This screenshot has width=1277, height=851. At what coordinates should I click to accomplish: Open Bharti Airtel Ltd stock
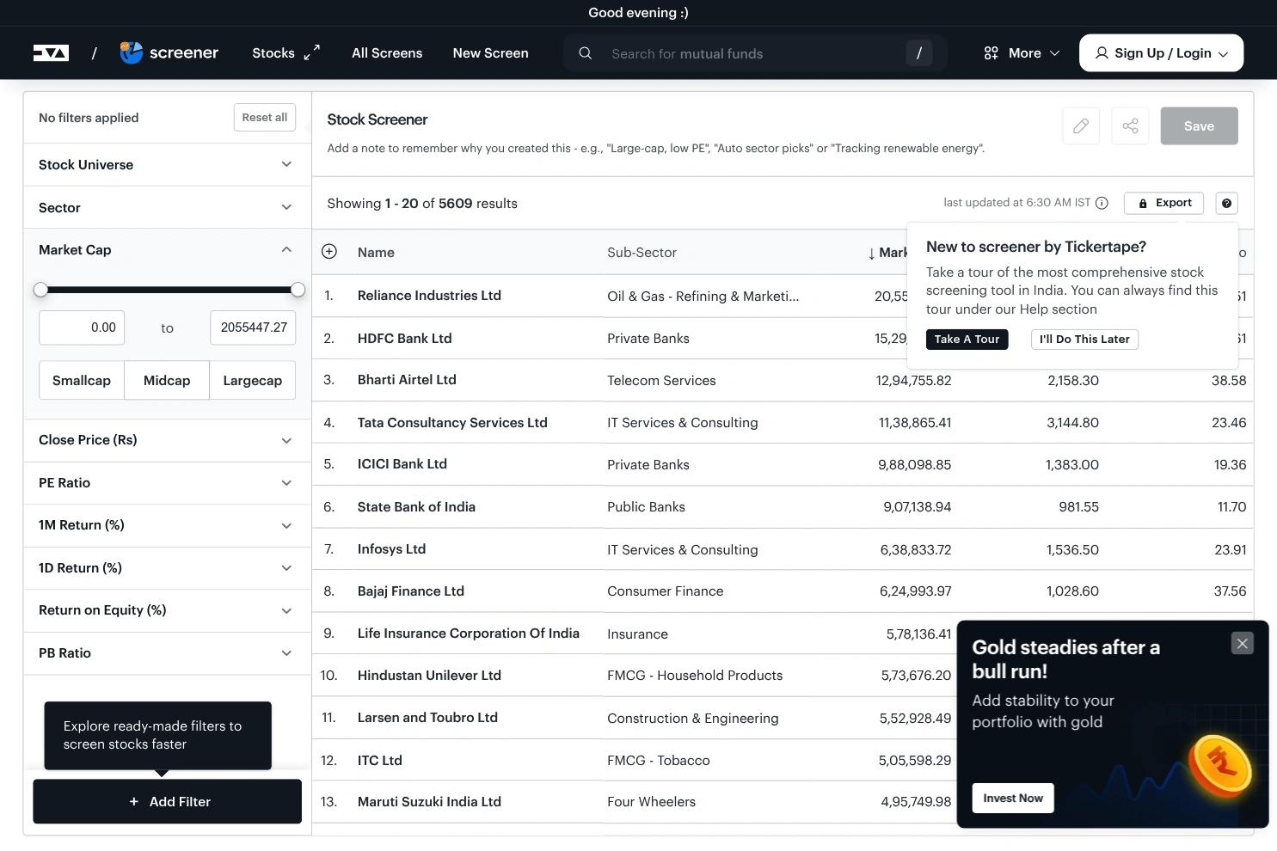coord(407,380)
